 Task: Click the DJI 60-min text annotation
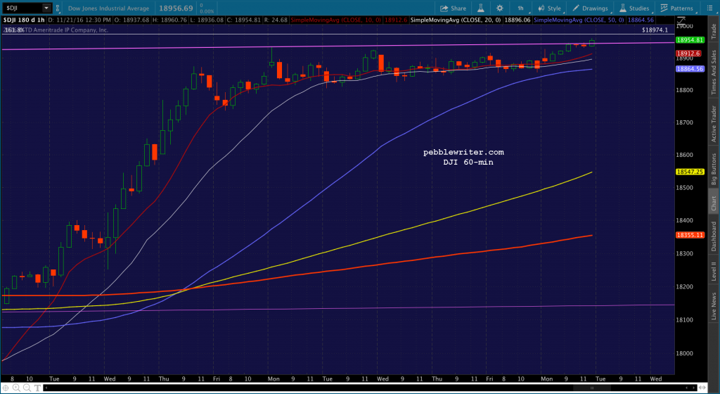[x=468, y=162]
